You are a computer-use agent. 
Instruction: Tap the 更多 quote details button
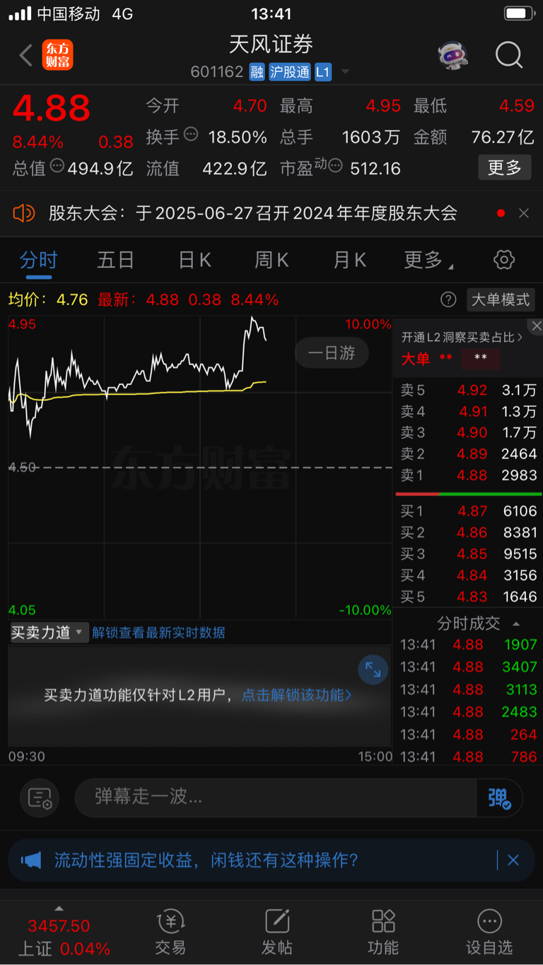click(x=505, y=167)
